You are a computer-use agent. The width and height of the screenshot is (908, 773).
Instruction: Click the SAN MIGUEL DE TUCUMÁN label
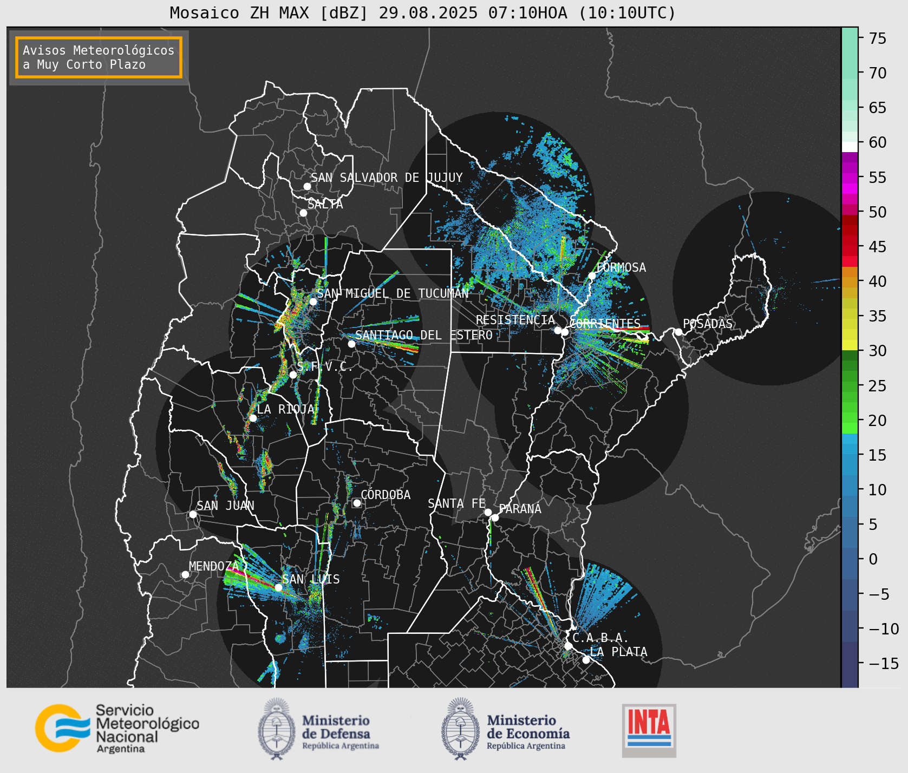pyautogui.click(x=393, y=293)
